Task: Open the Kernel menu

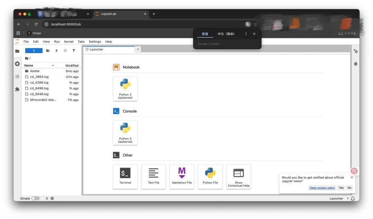Action: click(x=69, y=42)
